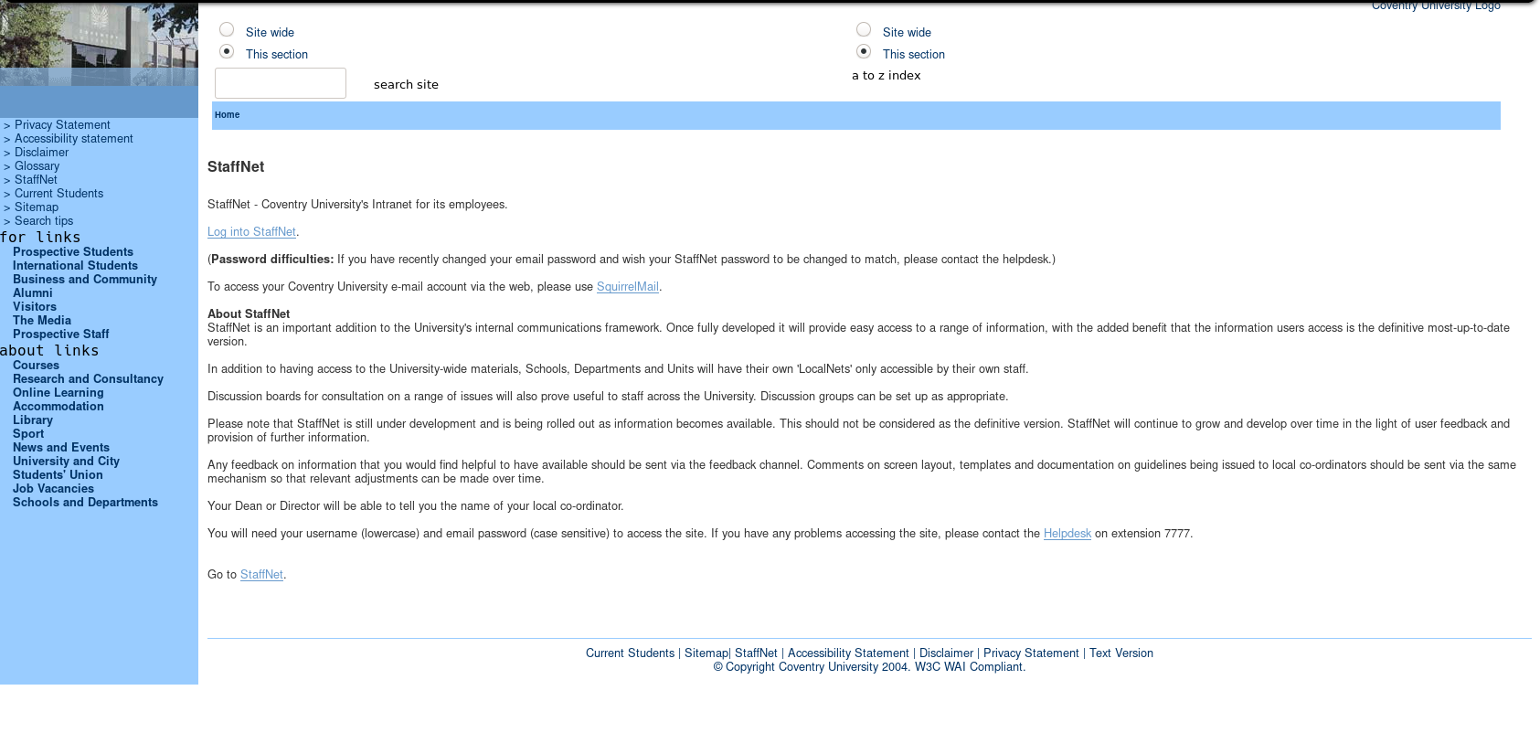Open the Visitors link
The image size is (1540, 754).
tap(35, 307)
